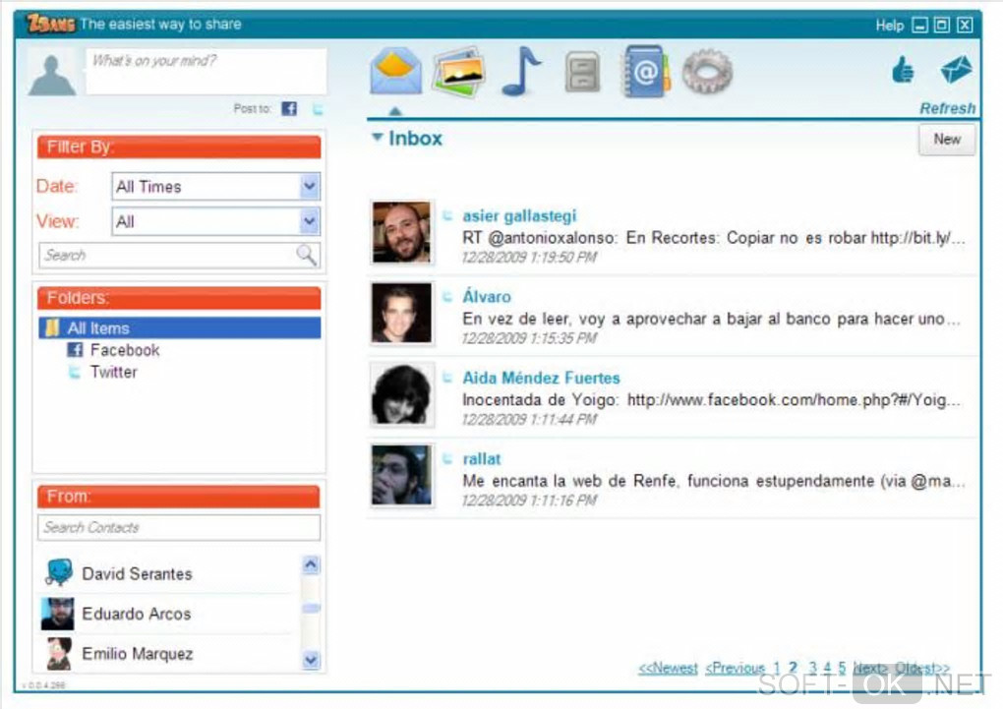Click David Serantes' avatar icon
This screenshot has width=1003, height=709.
coord(59,572)
